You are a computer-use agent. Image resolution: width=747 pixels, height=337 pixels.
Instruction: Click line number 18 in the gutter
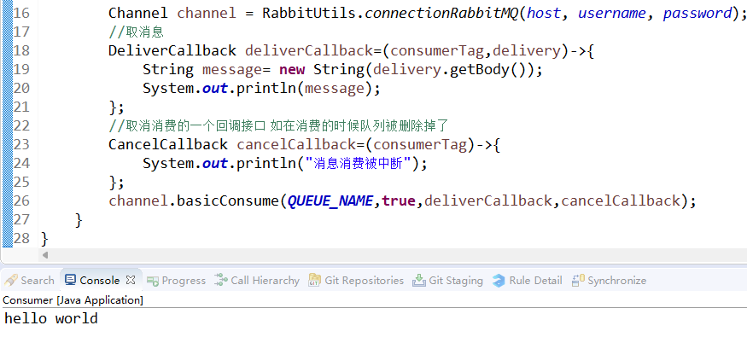pos(21,50)
